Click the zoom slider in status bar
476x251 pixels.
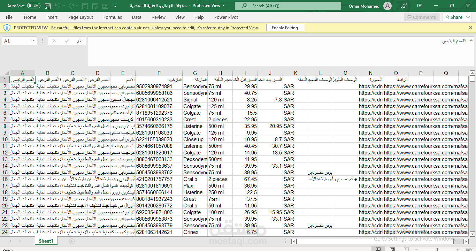tap(437, 250)
